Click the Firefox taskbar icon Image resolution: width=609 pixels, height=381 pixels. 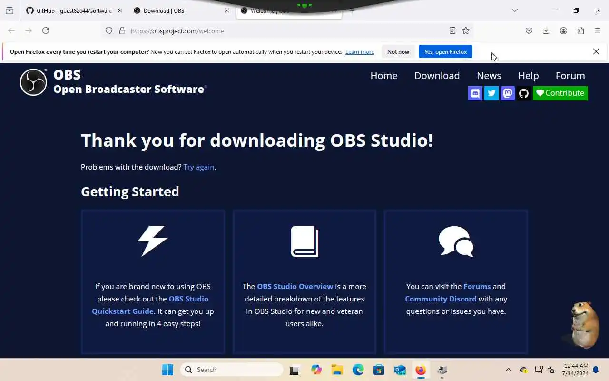click(x=421, y=370)
